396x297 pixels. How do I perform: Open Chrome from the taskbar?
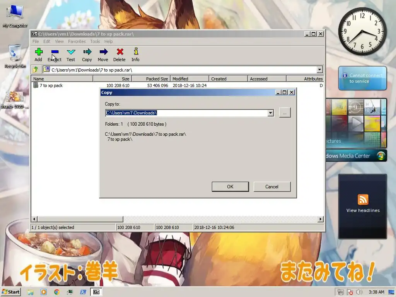(x=57, y=292)
